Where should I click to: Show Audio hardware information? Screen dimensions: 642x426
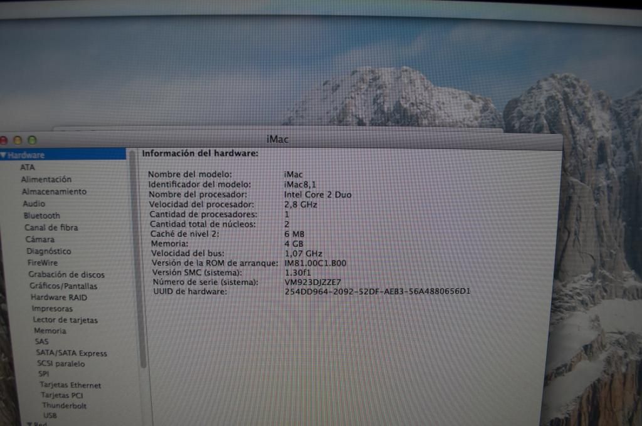pyautogui.click(x=34, y=204)
